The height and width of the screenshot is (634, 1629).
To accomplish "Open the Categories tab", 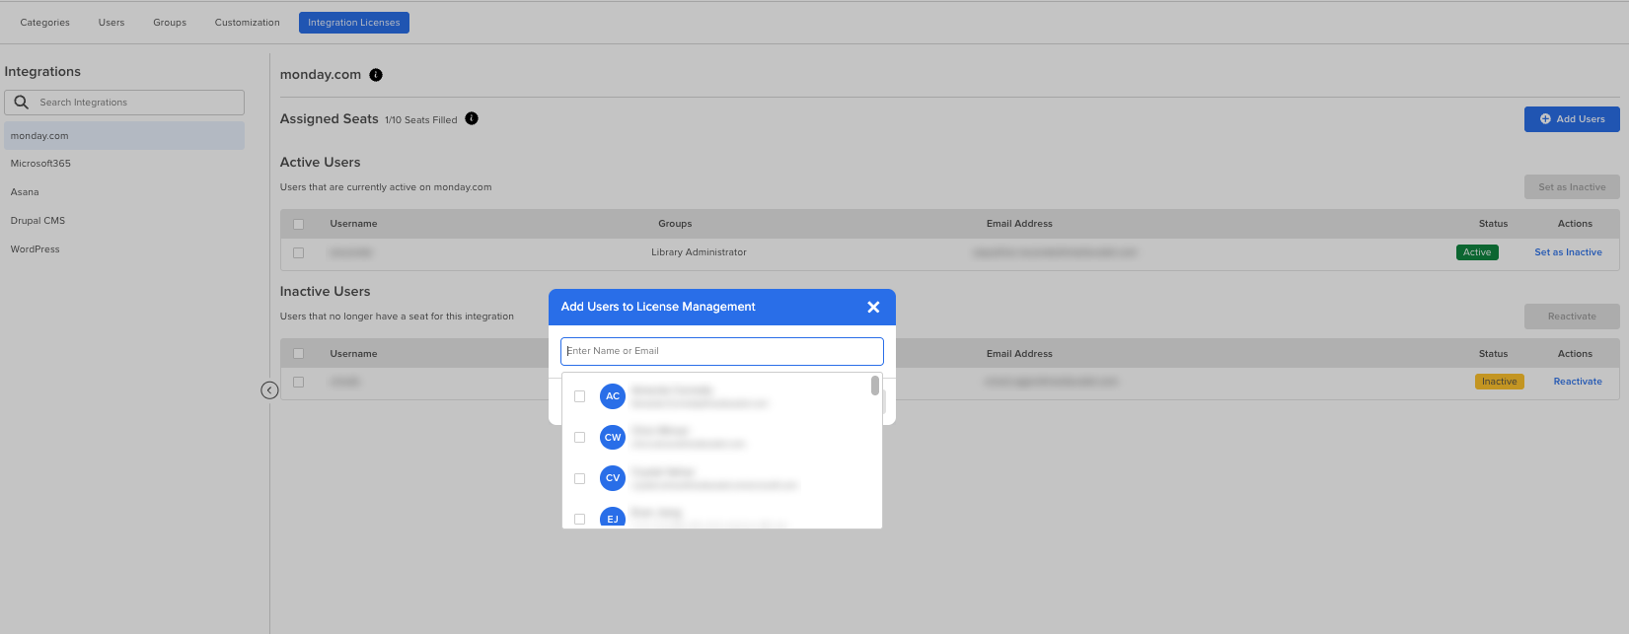I will pos(45,23).
